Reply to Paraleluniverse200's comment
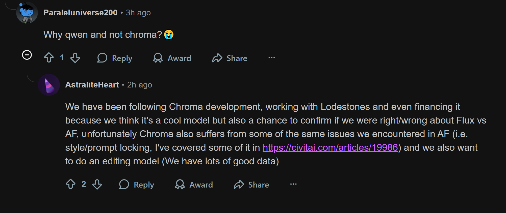Image resolution: width=506 pixels, height=213 pixels. coord(115,58)
